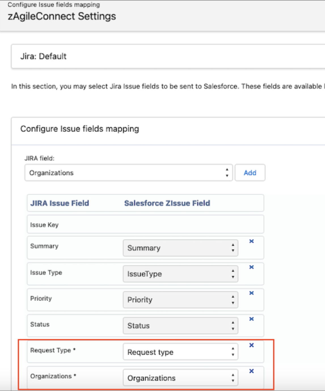Screen dimensions: 325x391
Task: Expand the IssueType Salesforce field dropdown
Action: (180, 274)
